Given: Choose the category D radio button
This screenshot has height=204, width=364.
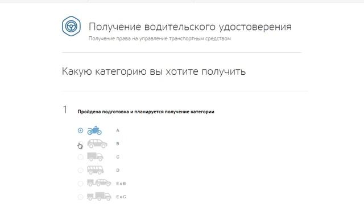Looking at the screenshot, I should 80,170.
